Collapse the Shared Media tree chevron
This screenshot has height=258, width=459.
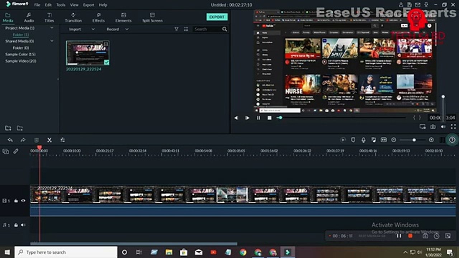[52, 41]
